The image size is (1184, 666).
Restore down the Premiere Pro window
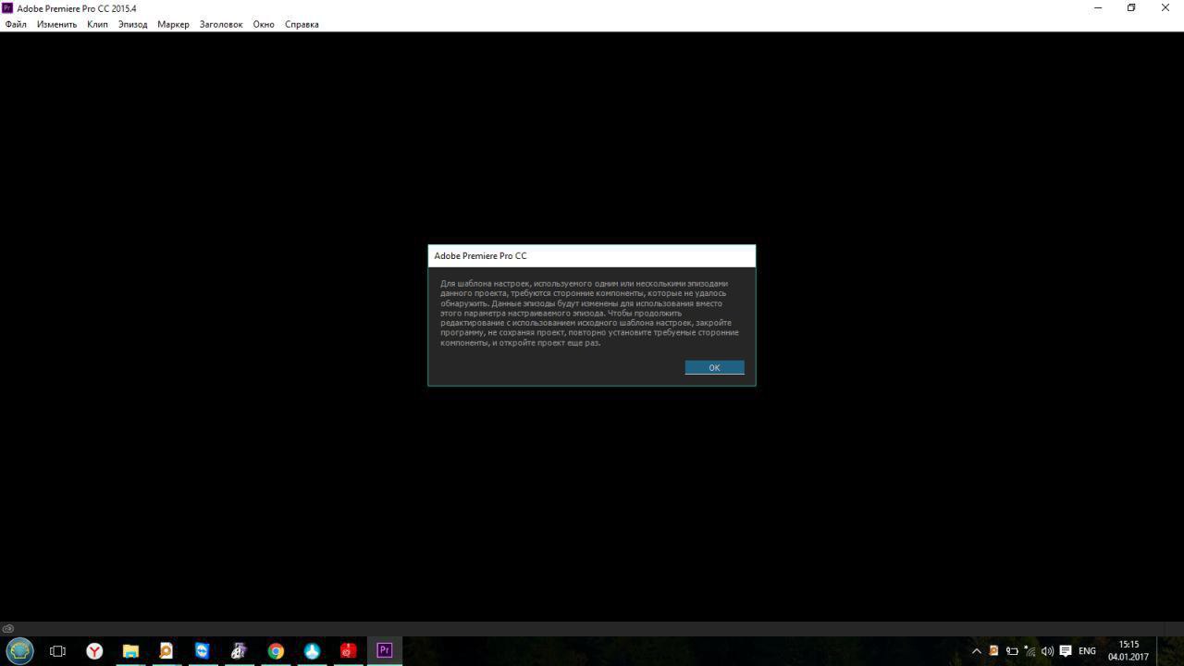pyautogui.click(x=1131, y=8)
